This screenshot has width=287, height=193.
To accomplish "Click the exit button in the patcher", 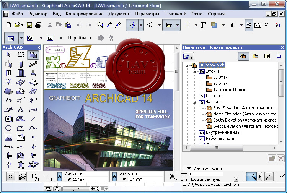I will (99, 85).
